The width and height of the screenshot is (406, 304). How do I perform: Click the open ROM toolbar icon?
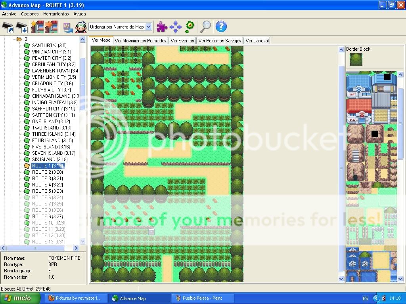tap(8, 27)
